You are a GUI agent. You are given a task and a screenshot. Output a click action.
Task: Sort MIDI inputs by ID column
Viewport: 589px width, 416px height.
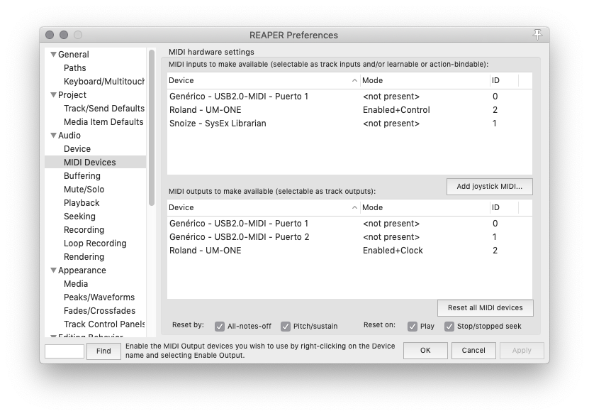coord(504,80)
